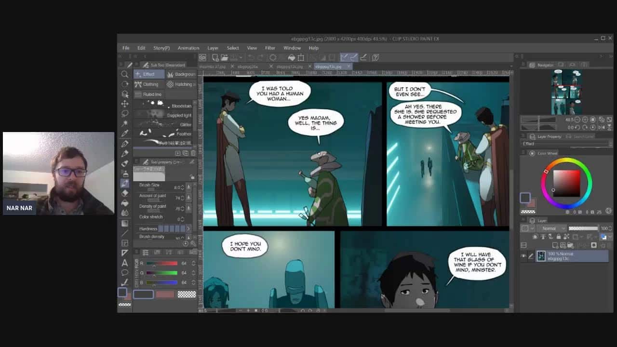
Task: Hide the ebgppg13c layer with eye icon
Action: pos(523,256)
